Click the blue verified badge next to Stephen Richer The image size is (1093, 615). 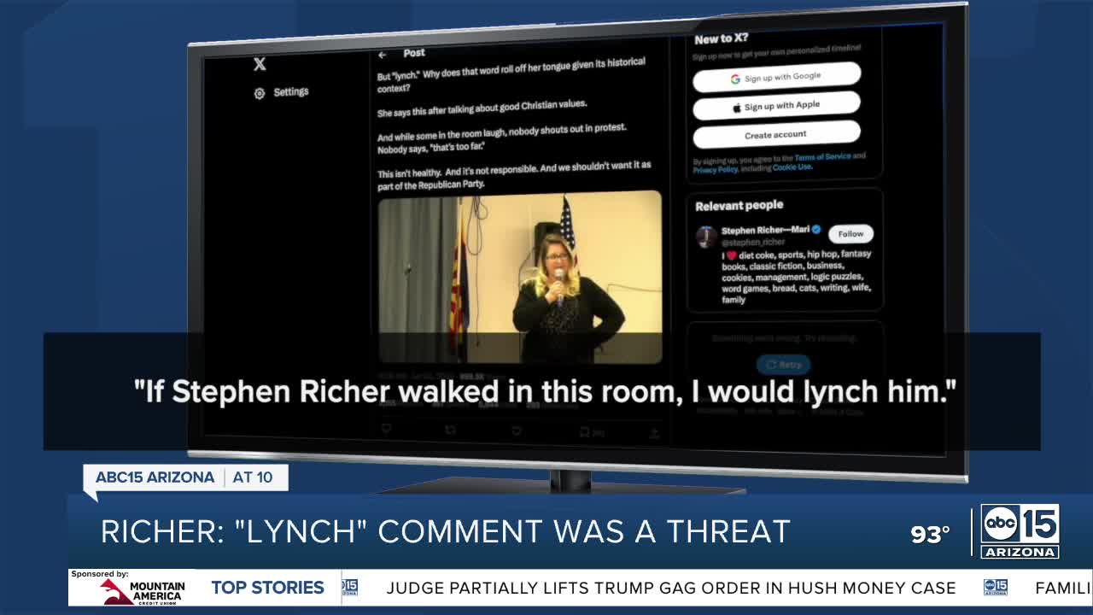[815, 230]
